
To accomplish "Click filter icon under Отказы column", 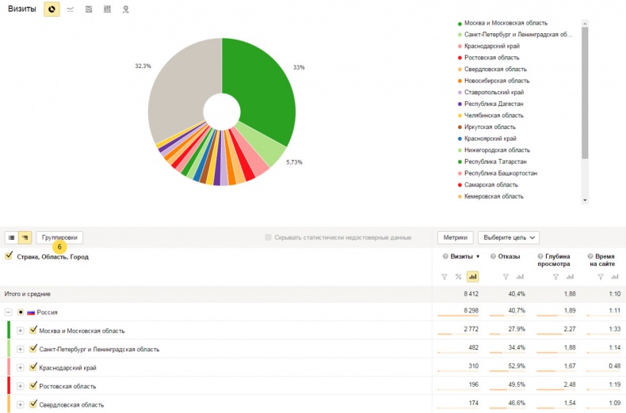I will (506, 276).
